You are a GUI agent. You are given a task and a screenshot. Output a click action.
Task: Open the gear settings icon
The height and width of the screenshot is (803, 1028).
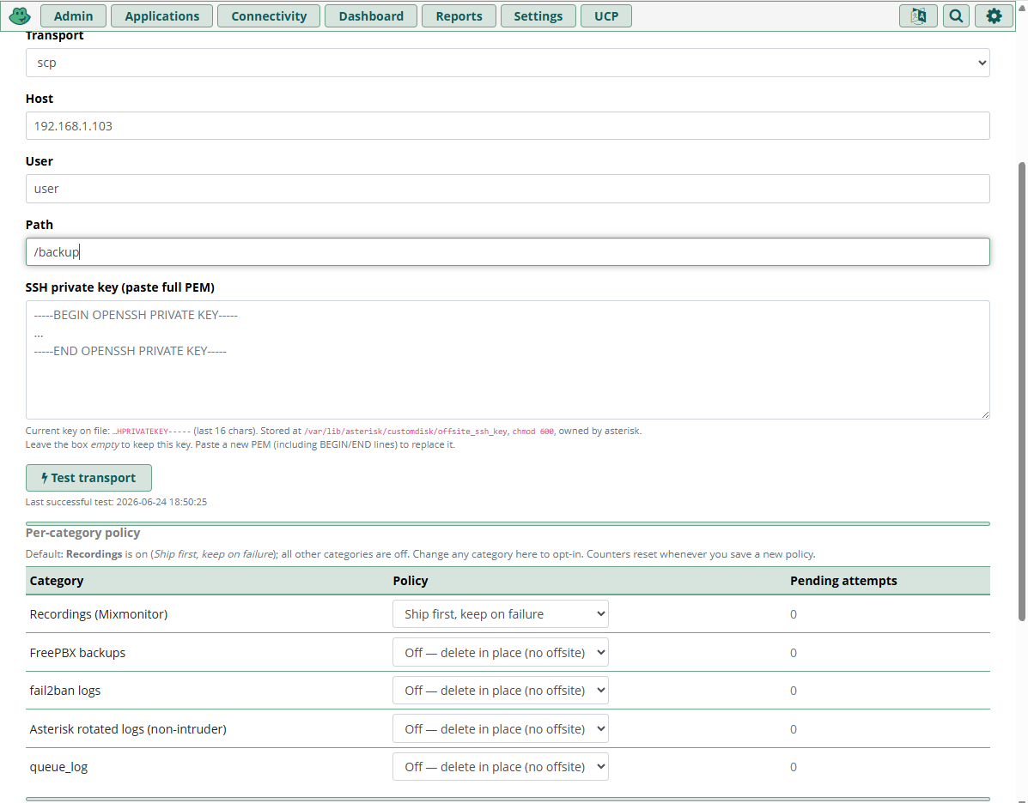994,15
